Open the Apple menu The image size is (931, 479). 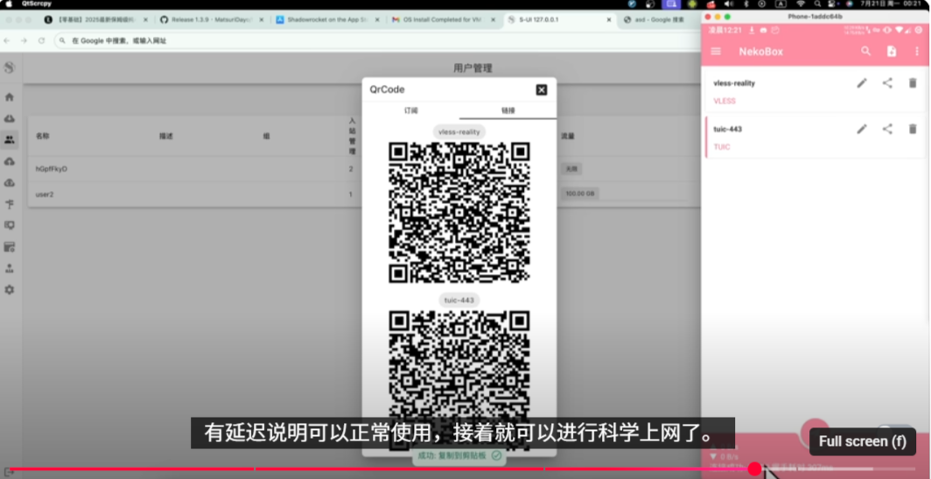click(9, 4)
